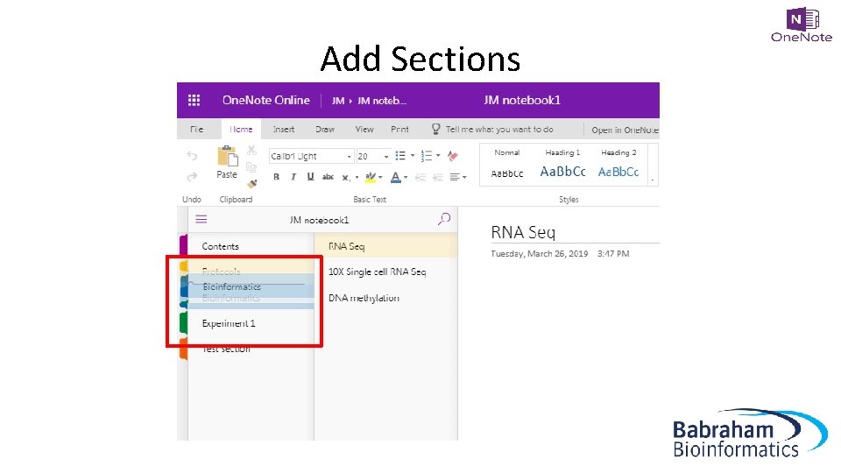The width and height of the screenshot is (841, 473).
Task: Click the JM noteb... breadcrumb link
Action: tap(382, 101)
